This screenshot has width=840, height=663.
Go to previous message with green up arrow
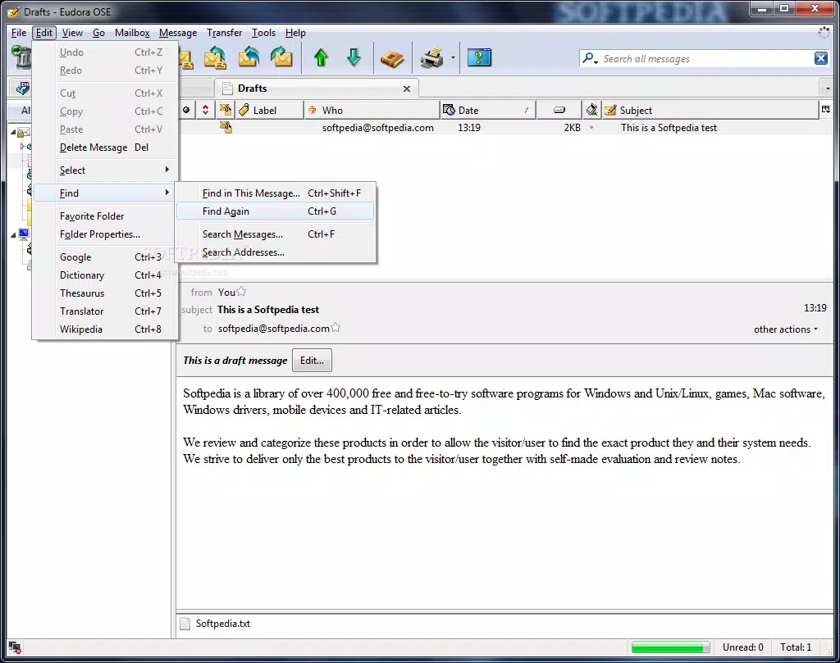point(321,57)
